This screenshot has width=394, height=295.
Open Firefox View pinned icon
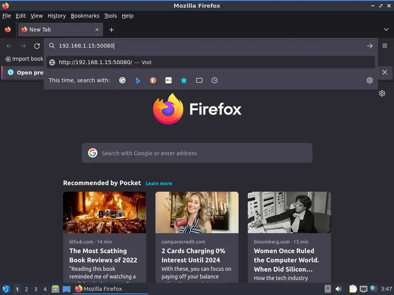tap(8, 30)
